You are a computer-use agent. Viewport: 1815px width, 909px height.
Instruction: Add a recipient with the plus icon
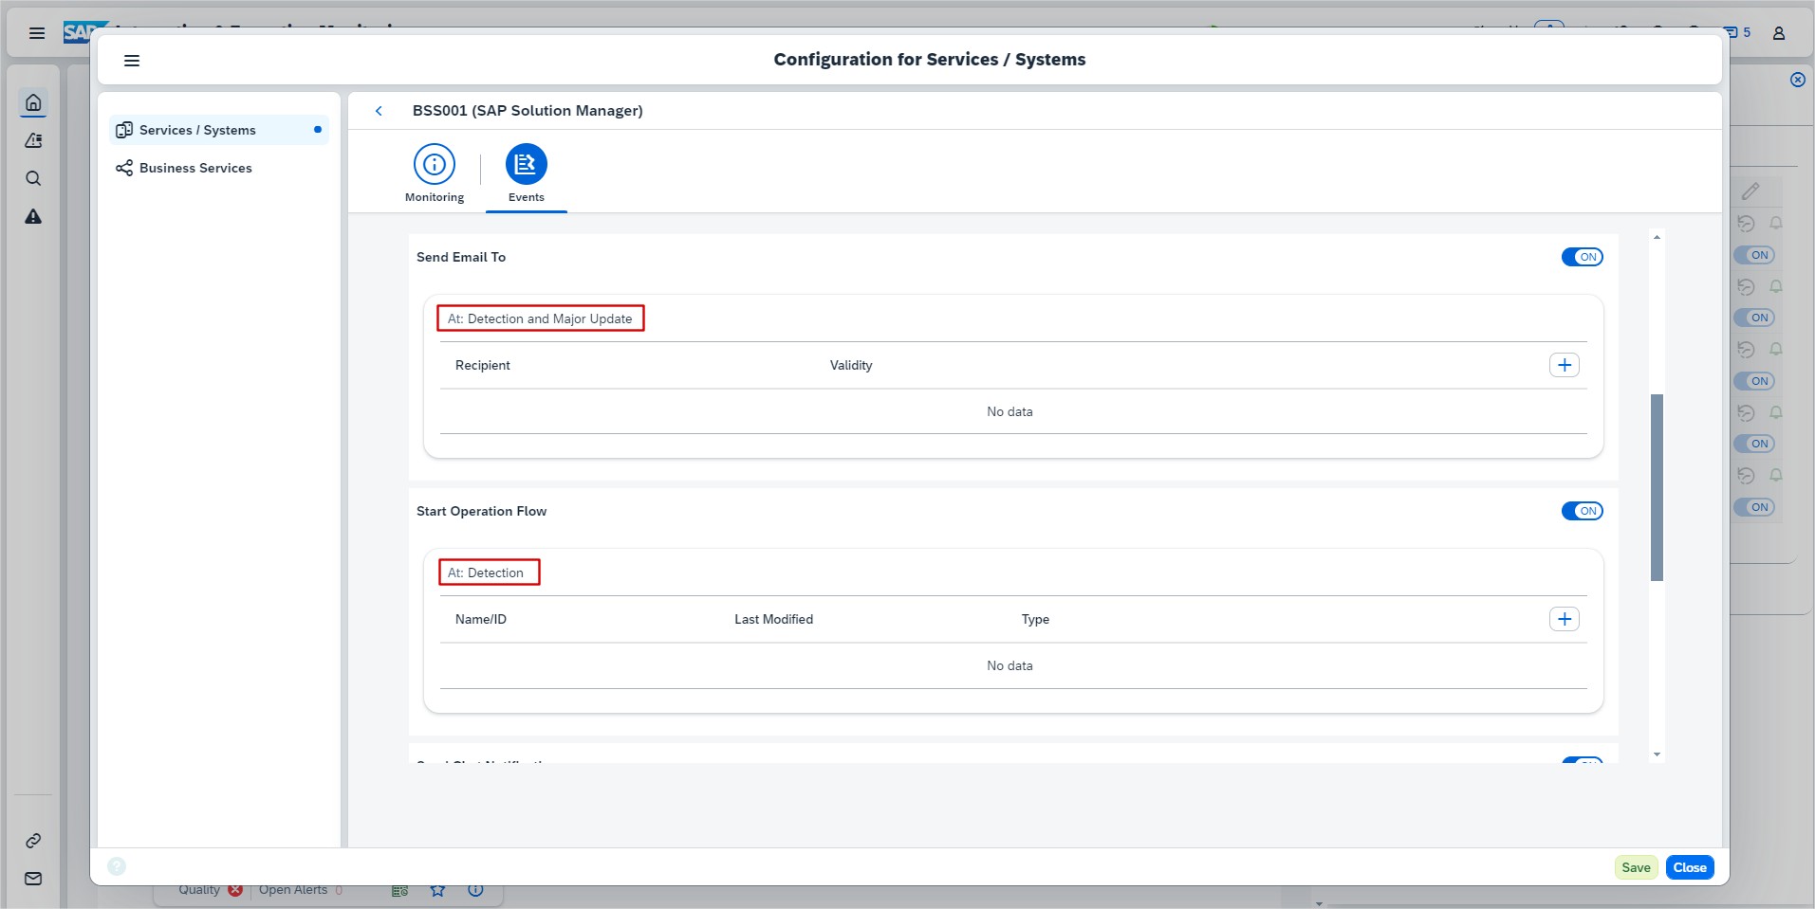(1564, 365)
